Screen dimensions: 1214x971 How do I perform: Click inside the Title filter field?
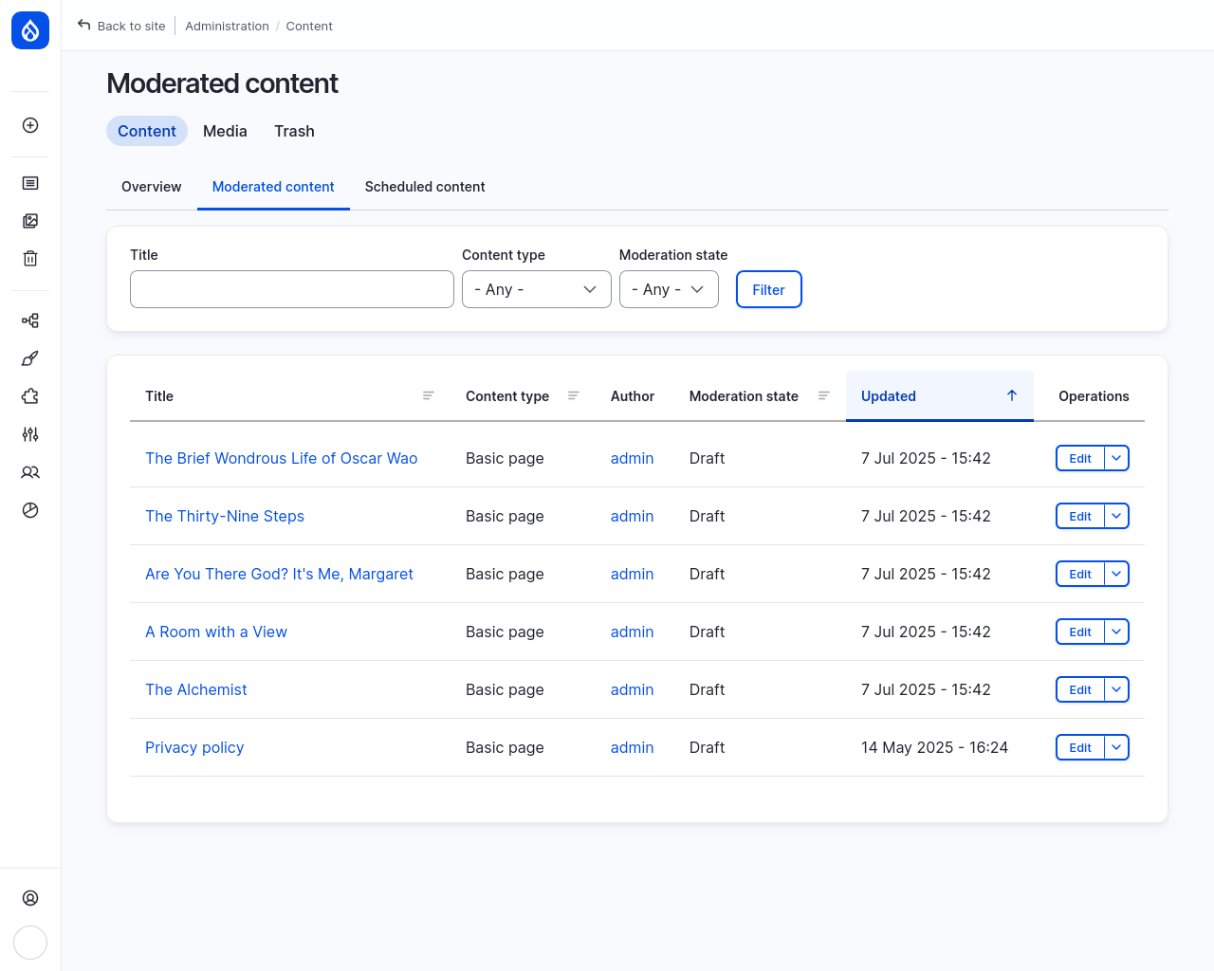tap(291, 289)
